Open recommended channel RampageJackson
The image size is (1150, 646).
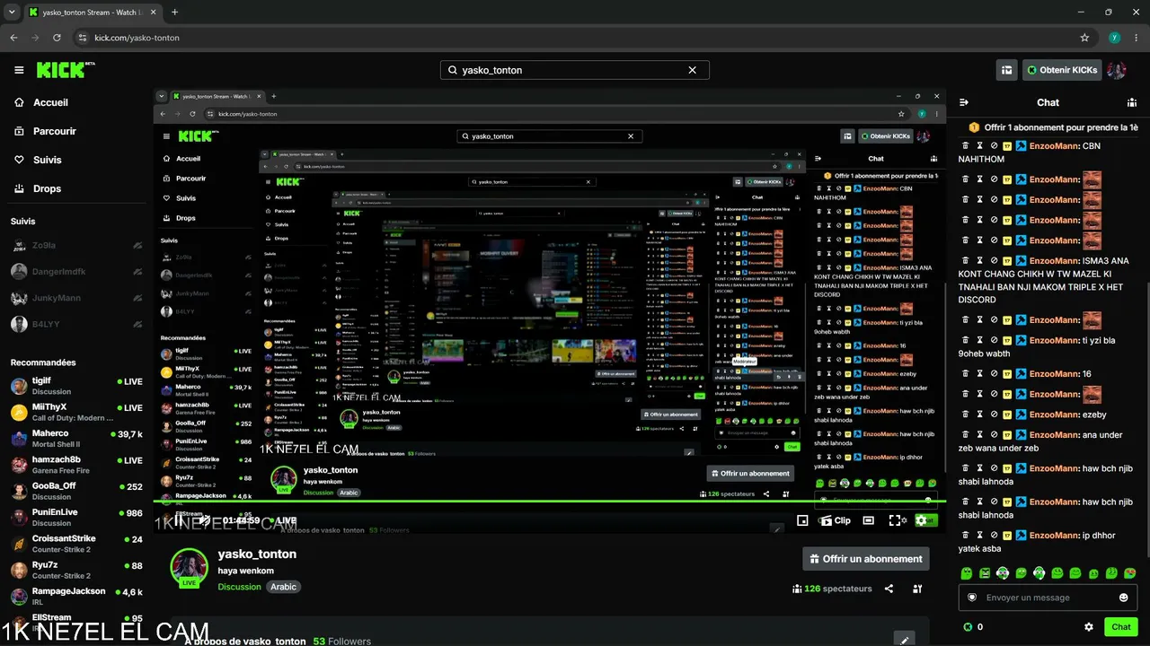tap(75, 596)
